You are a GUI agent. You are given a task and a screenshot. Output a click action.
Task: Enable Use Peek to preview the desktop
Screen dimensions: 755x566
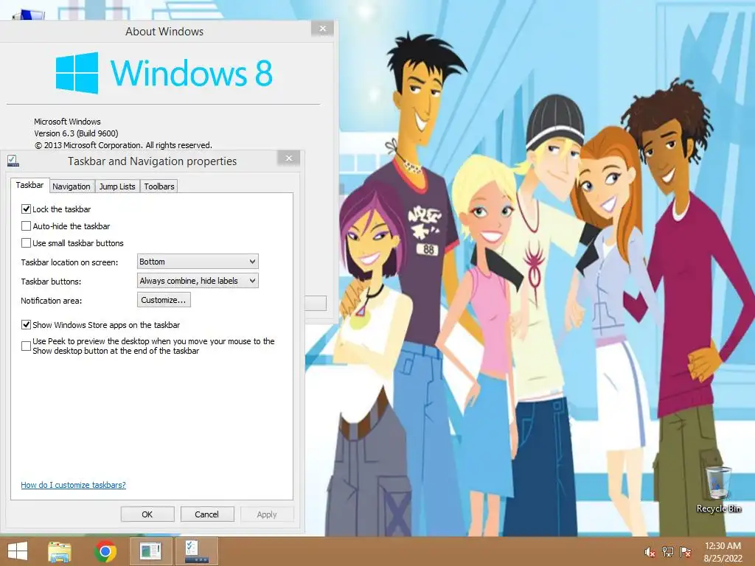coord(26,346)
